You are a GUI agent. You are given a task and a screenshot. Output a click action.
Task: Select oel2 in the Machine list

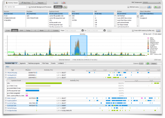pyautogui.click(x=37, y=16)
